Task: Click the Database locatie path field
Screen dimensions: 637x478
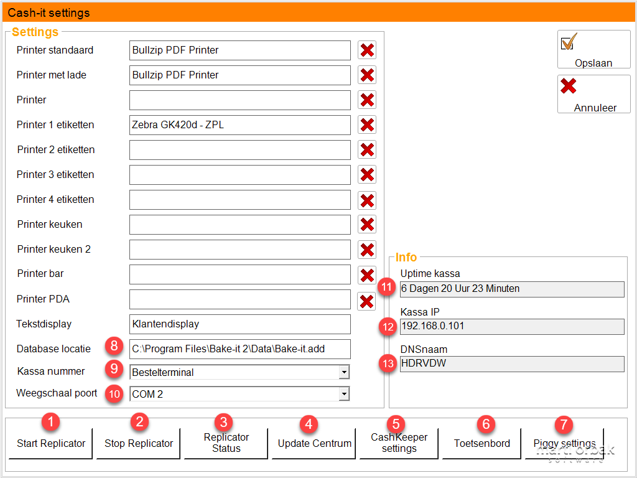Action: tap(240, 349)
